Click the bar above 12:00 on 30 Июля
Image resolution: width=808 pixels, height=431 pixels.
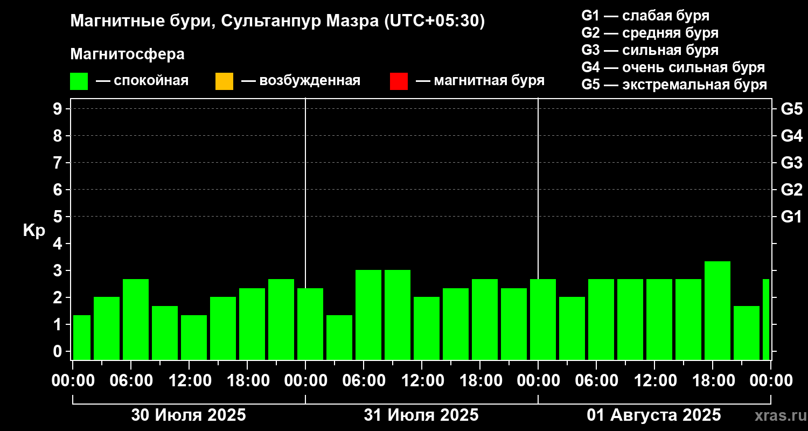coord(194,337)
